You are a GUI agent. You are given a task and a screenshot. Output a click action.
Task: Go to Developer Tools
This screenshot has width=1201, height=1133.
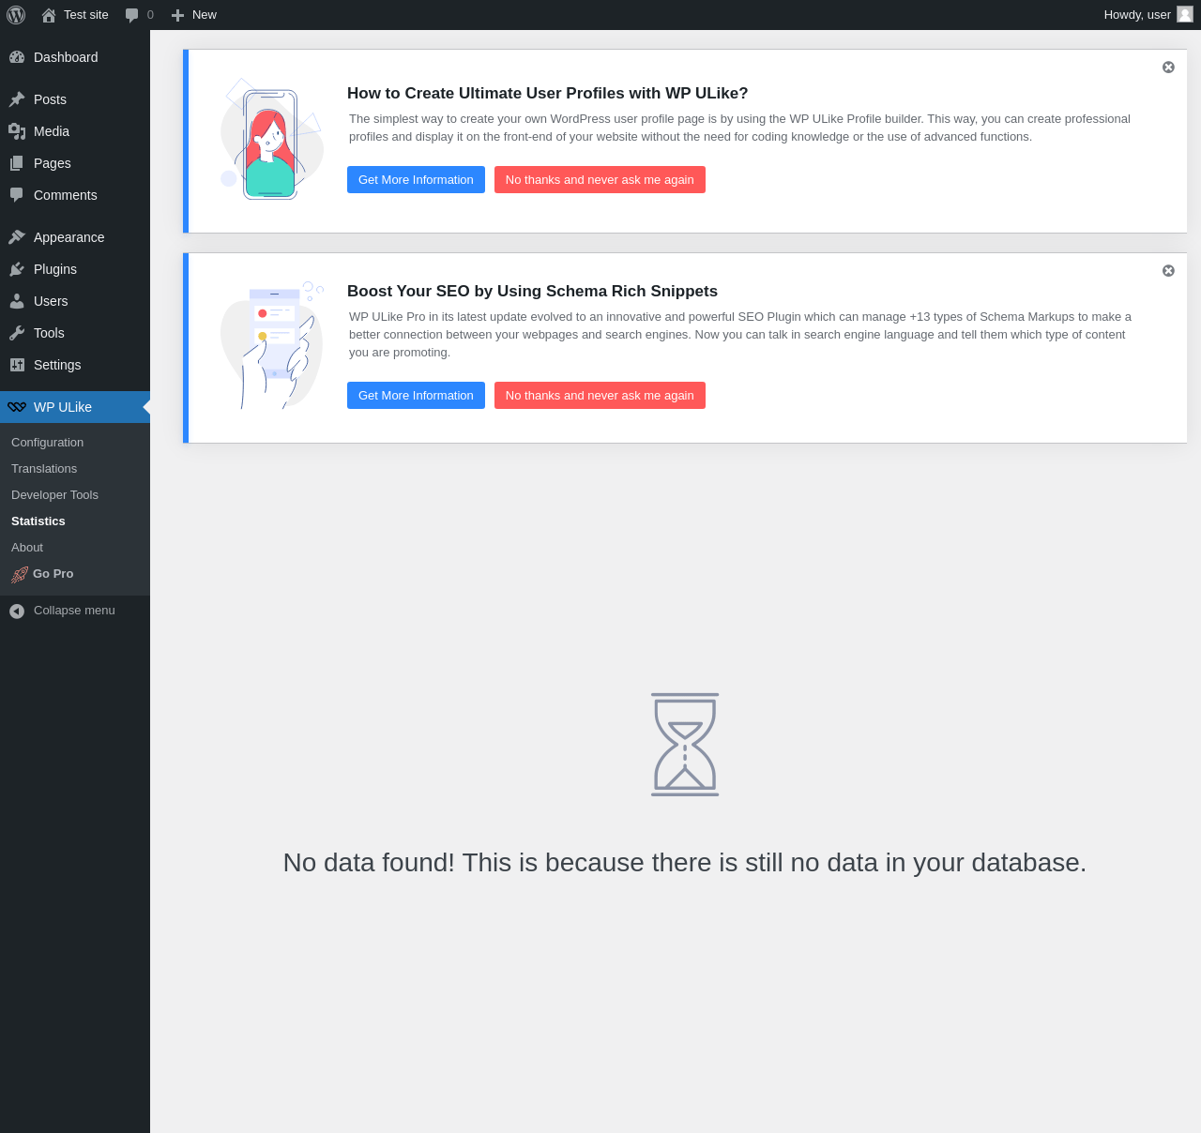click(75, 495)
